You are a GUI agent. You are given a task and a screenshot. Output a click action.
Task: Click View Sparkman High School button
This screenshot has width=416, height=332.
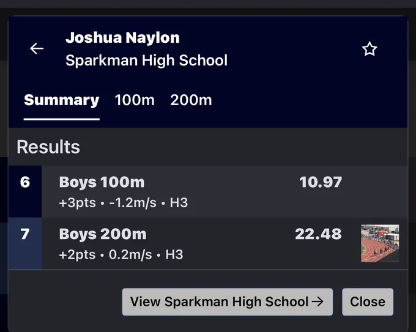click(228, 302)
